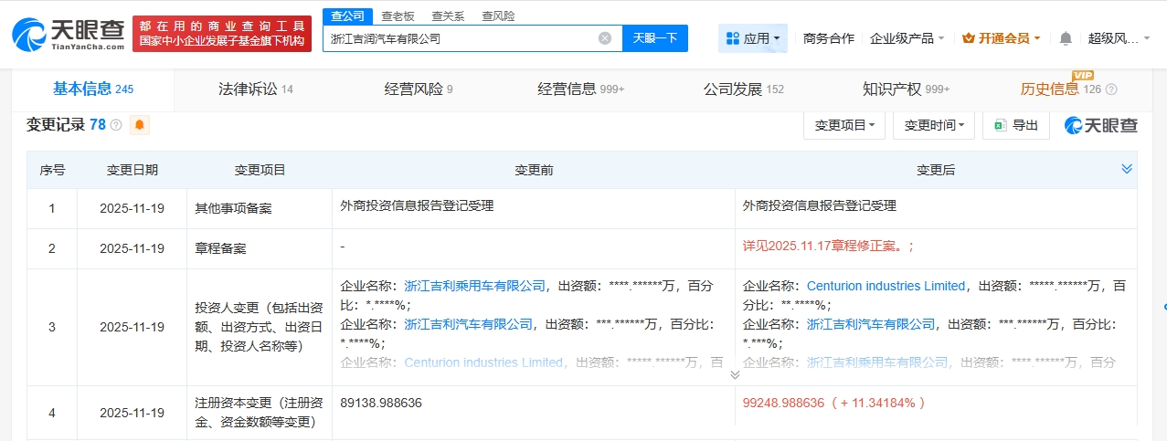Image resolution: width=1167 pixels, height=441 pixels.
Task: Switch to the 法律诉讼 tab
Action: click(x=255, y=89)
